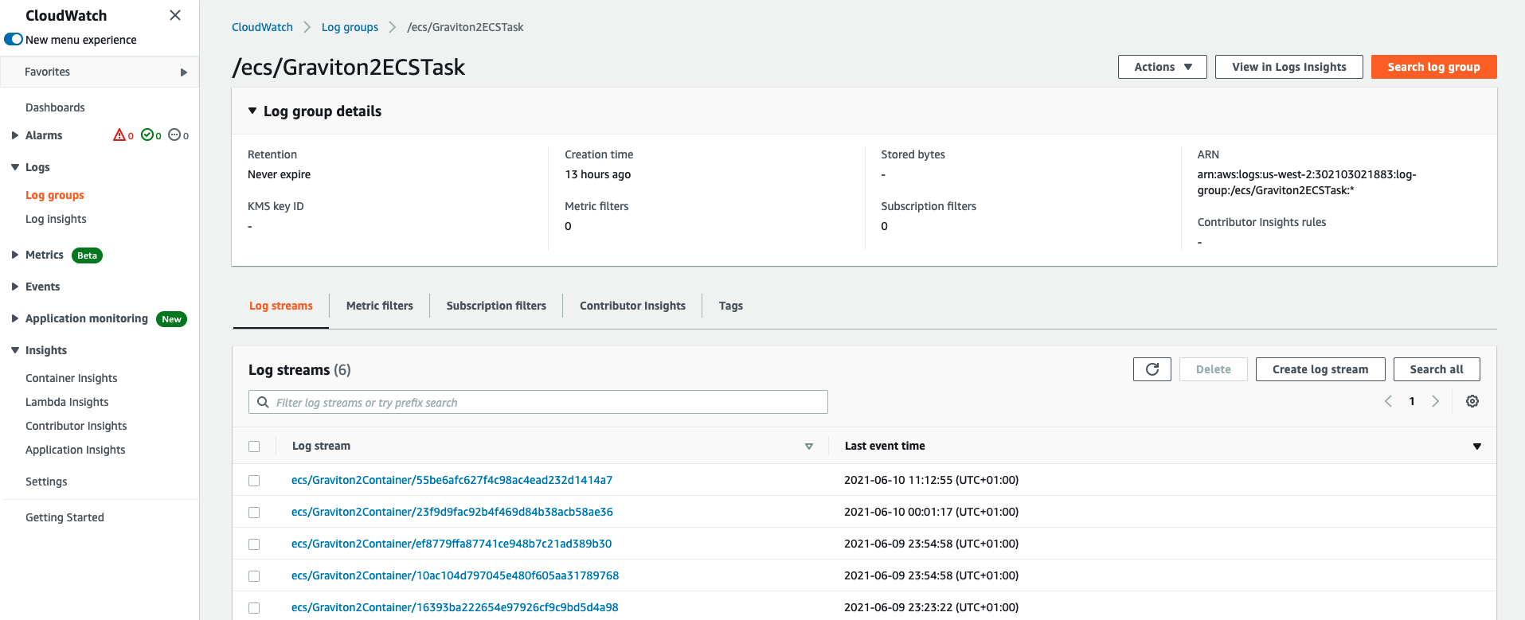
Task: Go to Log groups breadcrumb link
Action: (x=350, y=27)
